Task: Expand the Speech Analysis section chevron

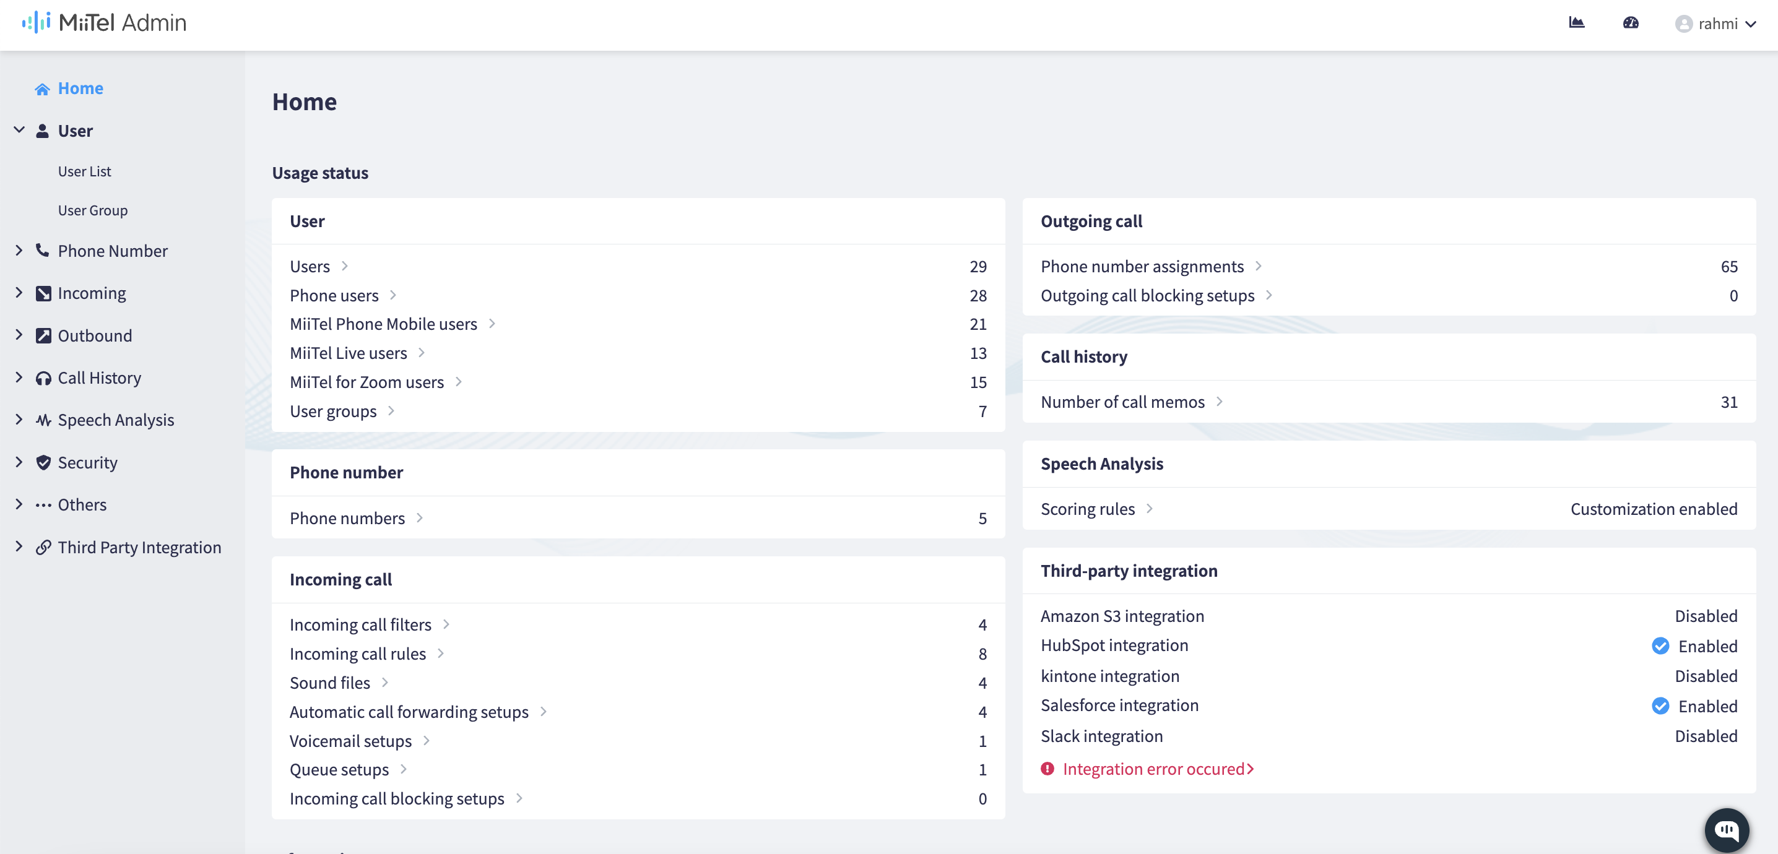Action: [x=19, y=420]
